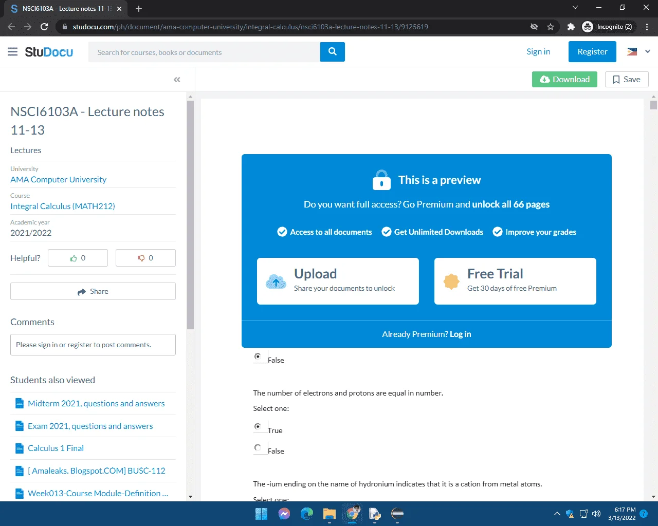Open Python app in taskbar
Viewport: 658px width, 526px height.
tap(375, 514)
